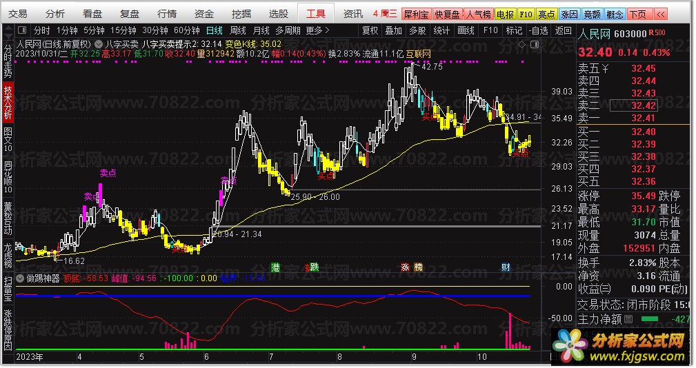The width and height of the screenshot is (696, 368).
Task: Select 分时走势 in the left sidebar
Action: coord(8,61)
